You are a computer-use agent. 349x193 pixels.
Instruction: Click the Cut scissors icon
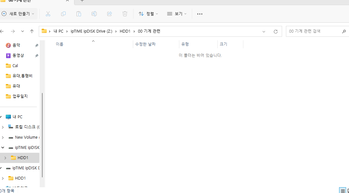click(x=48, y=14)
